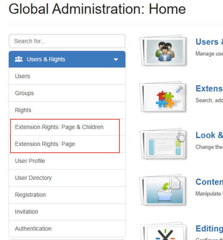Collapse Users & Rights using the caret arrow
Screen dimensions: 223x240
(116, 59)
